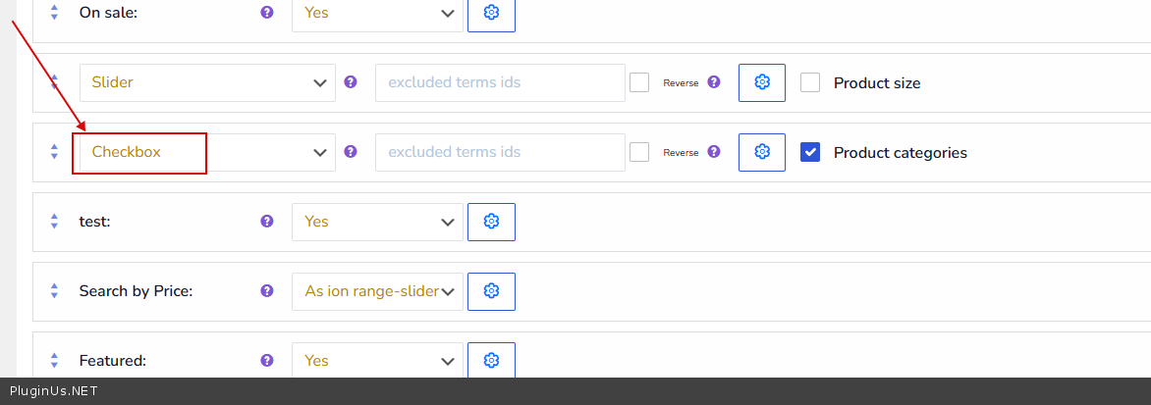Expand the ion range-slider dropdown

pyautogui.click(x=377, y=291)
